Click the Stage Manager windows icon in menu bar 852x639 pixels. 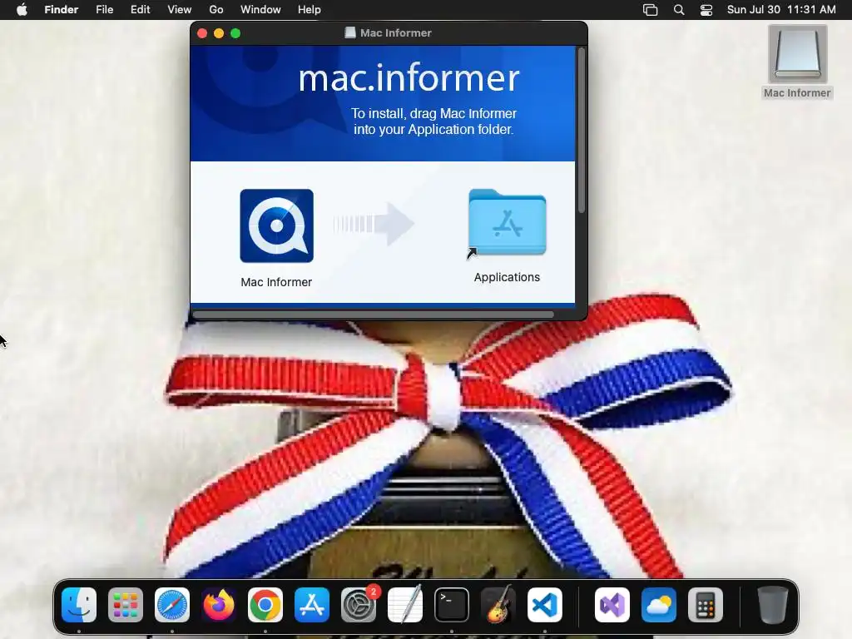651,10
